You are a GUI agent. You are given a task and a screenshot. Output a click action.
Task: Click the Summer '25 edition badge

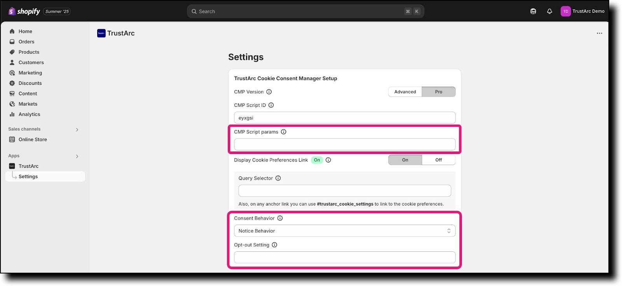pyautogui.click(x=57, y=11)
